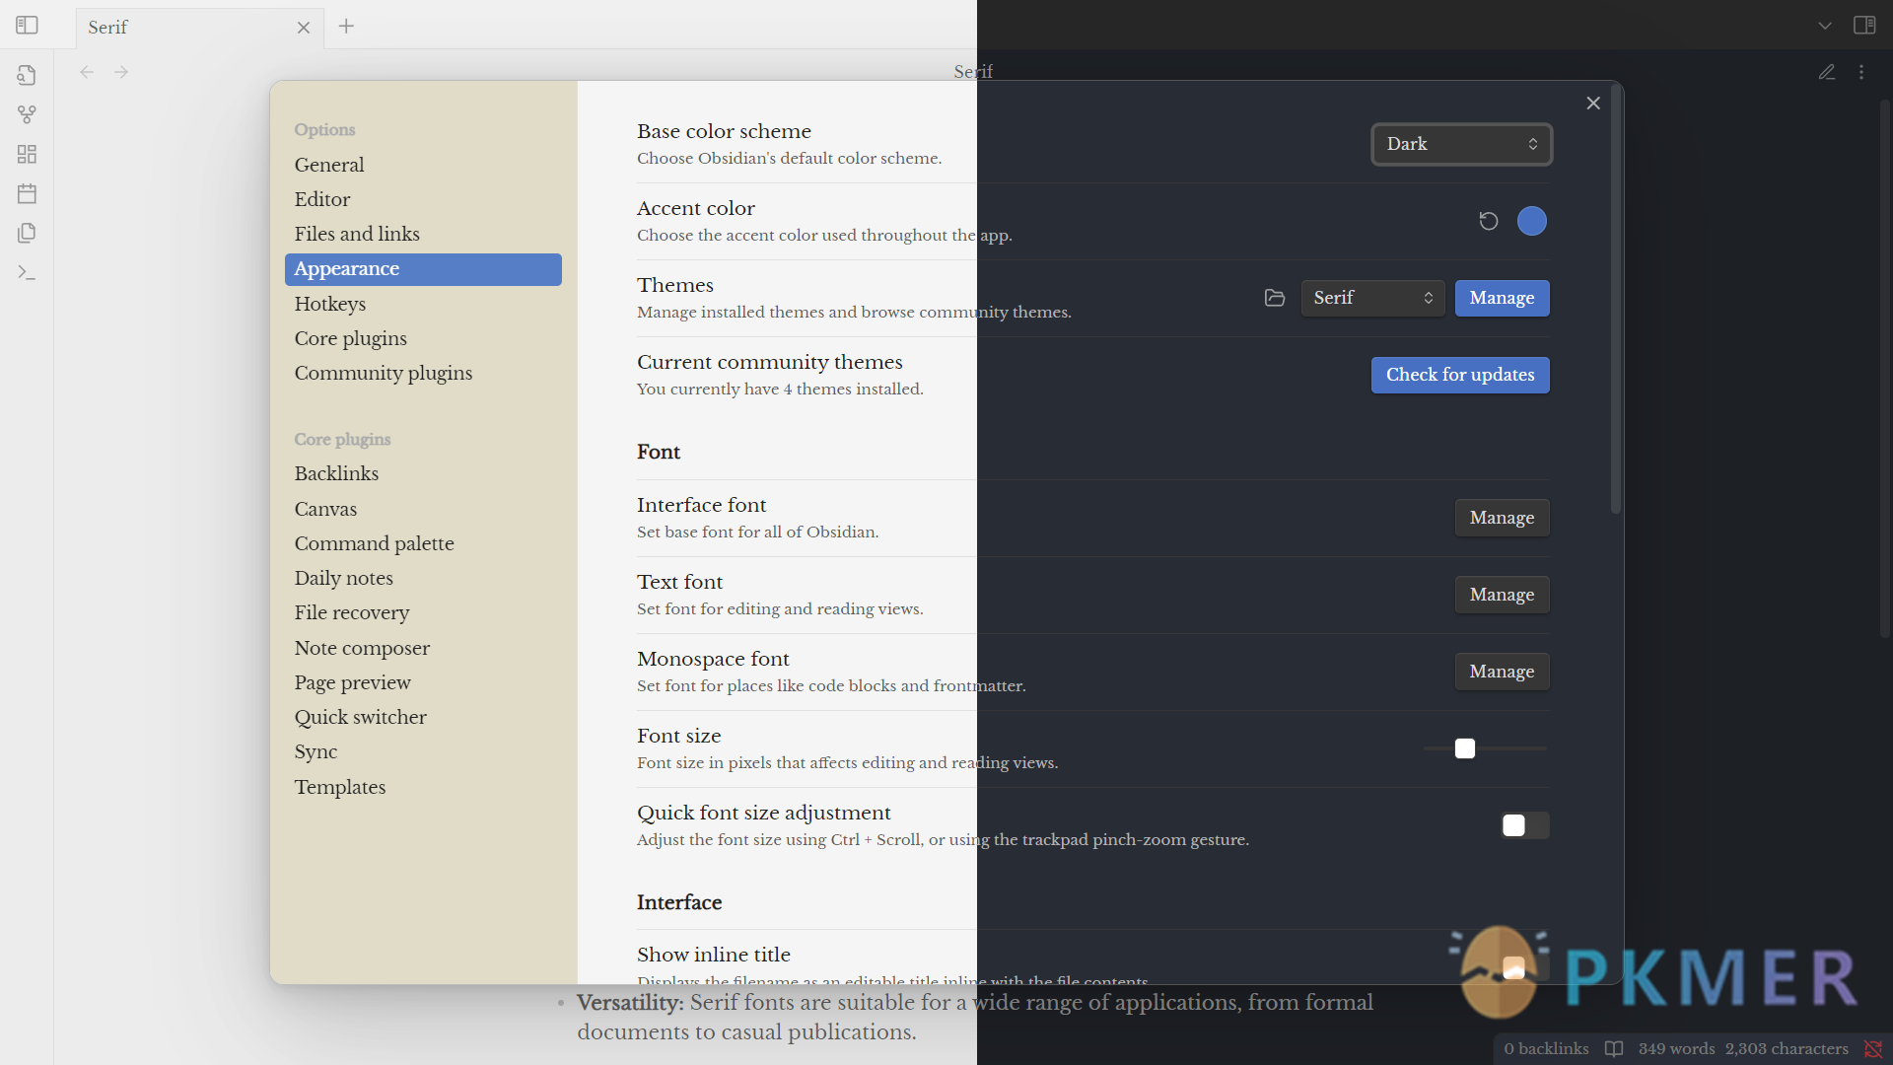Open Editor settings section
Screen dimensions: 1893x1065
423,199
